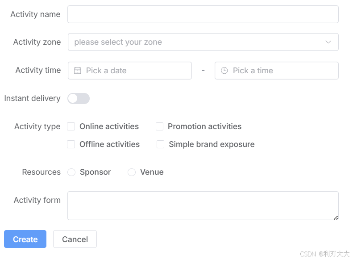Focus the Activity name text field
Screen dimensions: 353x260
coord(203,14)
